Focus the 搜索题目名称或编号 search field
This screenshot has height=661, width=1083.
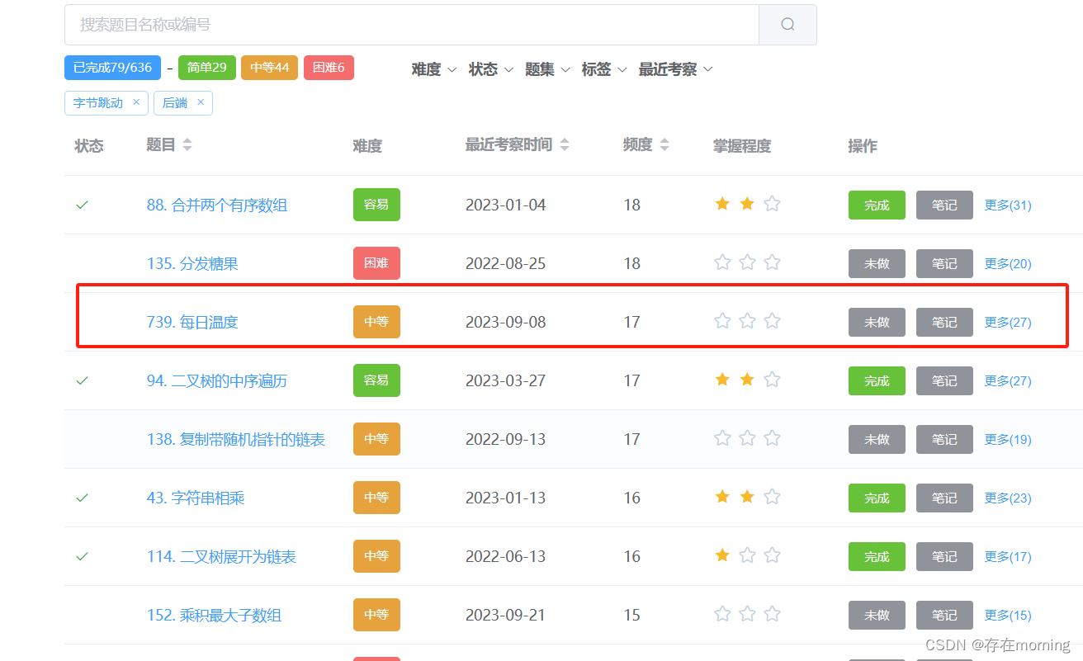pyautogui.click(x=412, y=25)
